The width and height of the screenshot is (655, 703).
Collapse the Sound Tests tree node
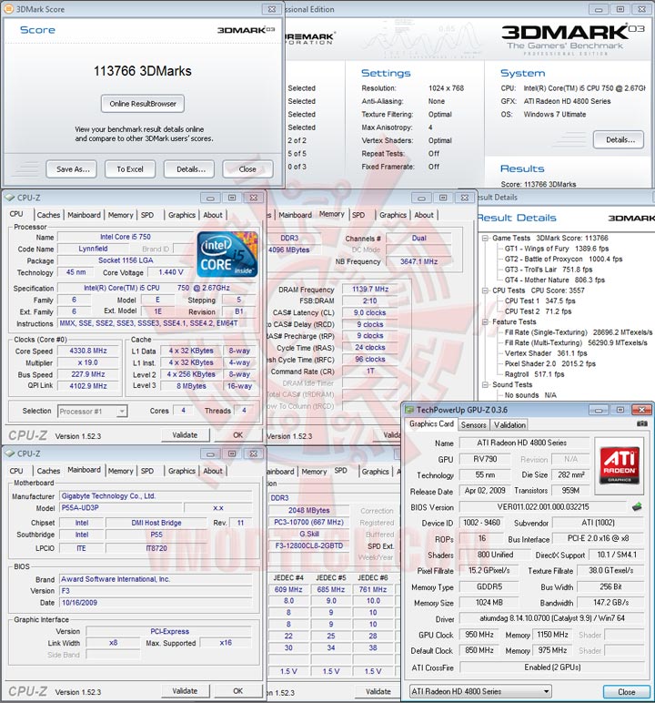click(x=486, y=384)
